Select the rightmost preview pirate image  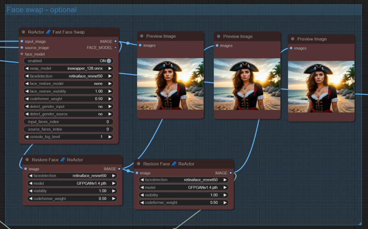coord(321,87)
